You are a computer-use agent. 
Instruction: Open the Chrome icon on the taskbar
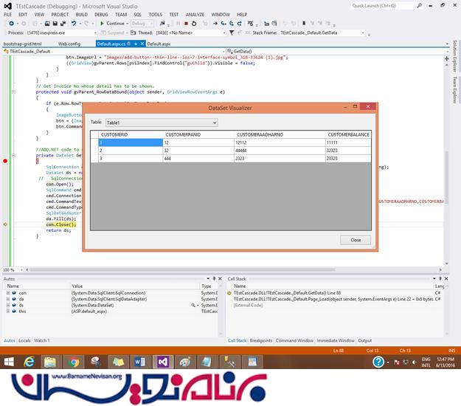point(72,361)
